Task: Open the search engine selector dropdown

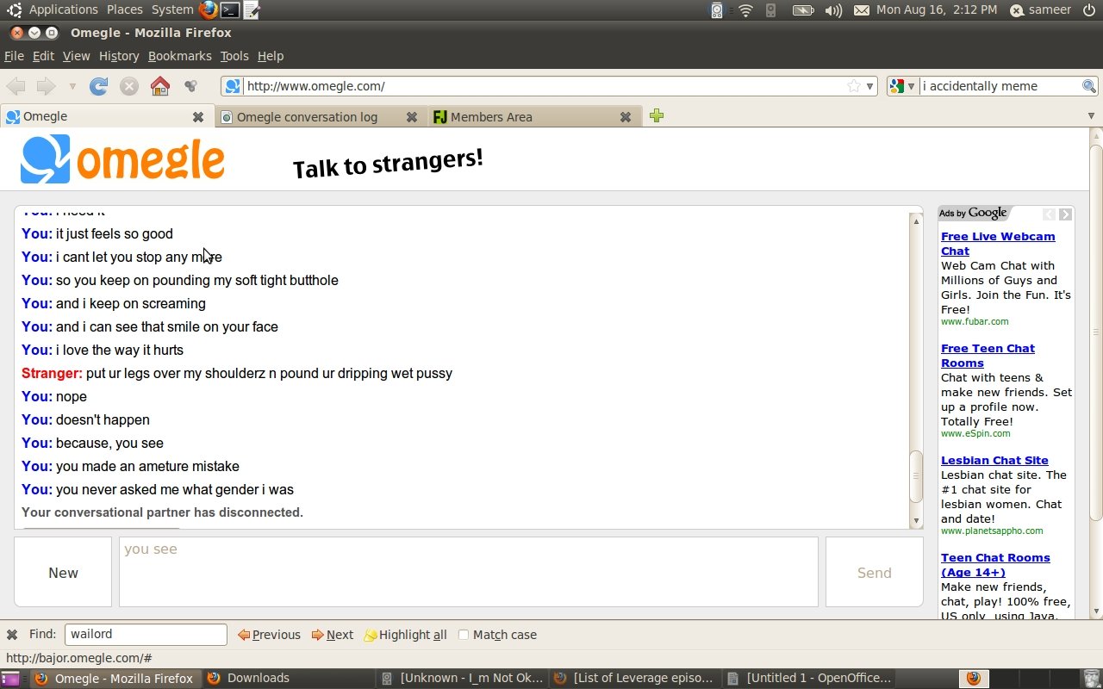Action: coord(902,86)
